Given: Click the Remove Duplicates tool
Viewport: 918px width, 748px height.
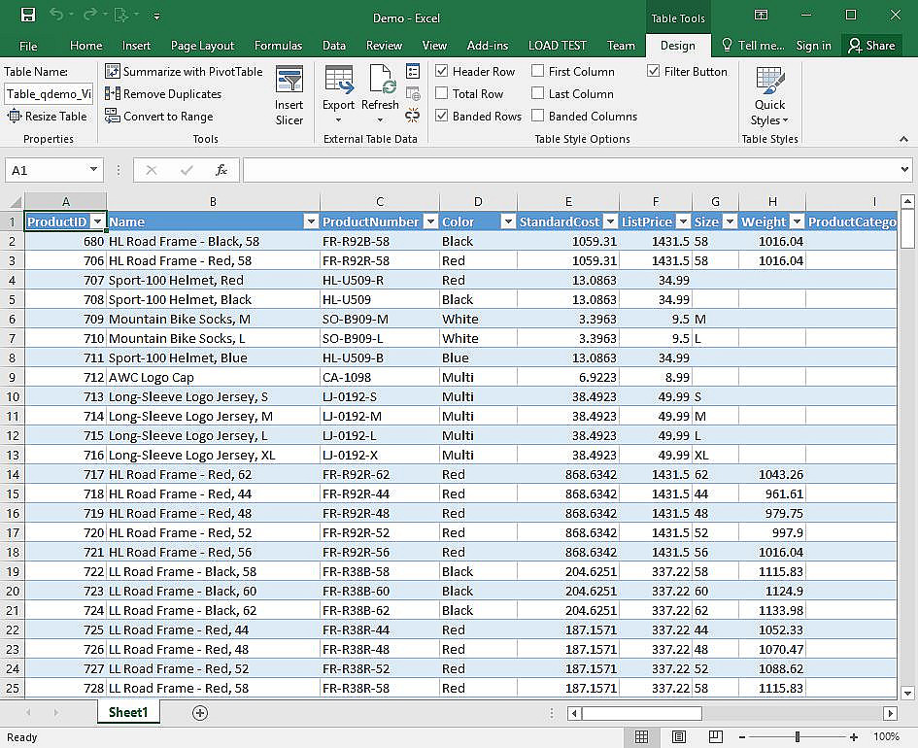Looking at the screenshot, I should [x=163, y=94].
